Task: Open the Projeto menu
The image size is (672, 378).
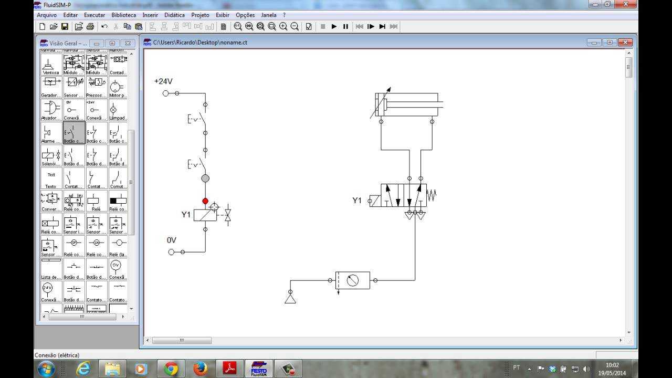Action: point(200,15)
